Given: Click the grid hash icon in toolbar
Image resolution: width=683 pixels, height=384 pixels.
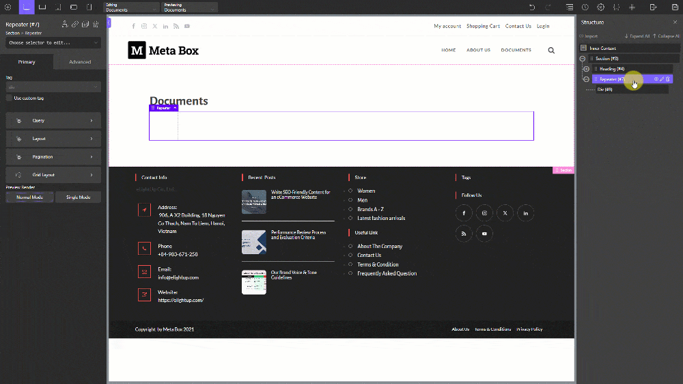Looking at the screenshot, I should point(632,7).
